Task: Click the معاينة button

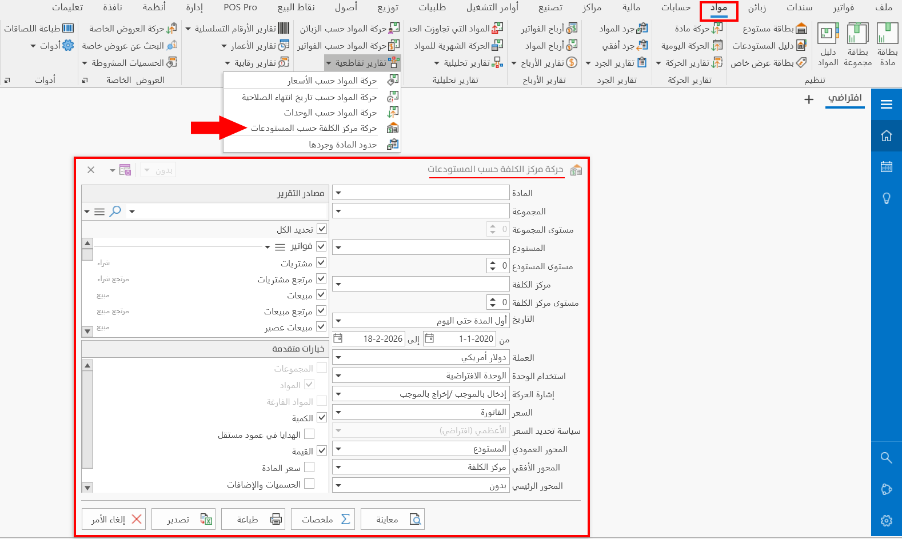Action: 393,519
